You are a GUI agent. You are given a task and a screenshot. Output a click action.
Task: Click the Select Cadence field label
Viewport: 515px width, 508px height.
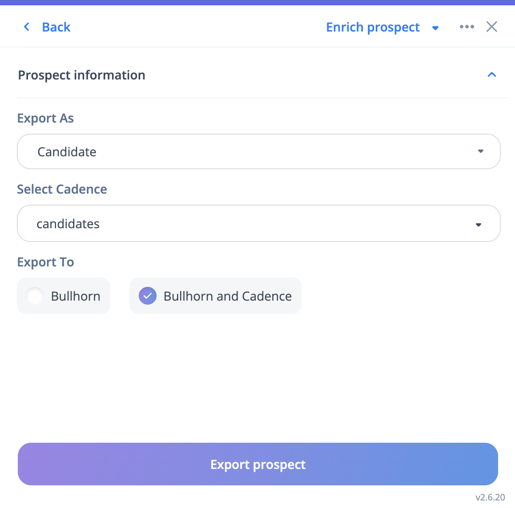pyautogui.click(x=62, y=189)
